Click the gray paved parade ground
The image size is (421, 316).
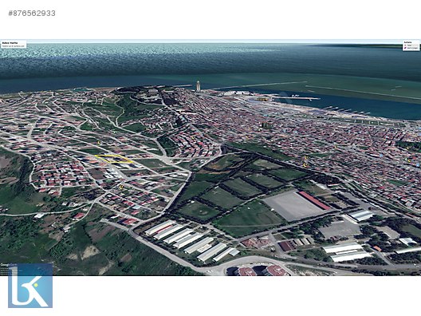[292, 206]
